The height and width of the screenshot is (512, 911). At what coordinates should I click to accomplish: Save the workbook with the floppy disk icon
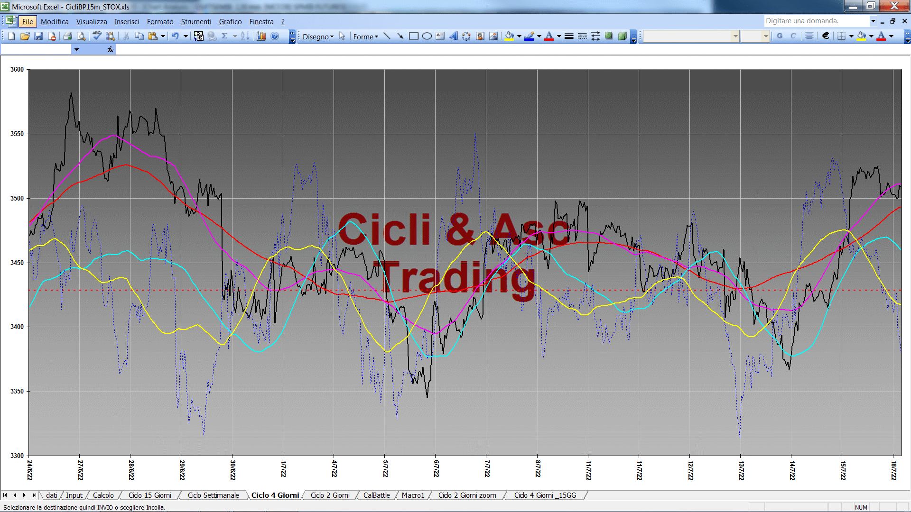tap(38, 36)
